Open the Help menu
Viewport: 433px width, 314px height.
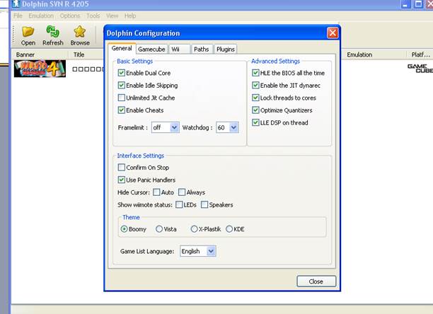(130, 16)
